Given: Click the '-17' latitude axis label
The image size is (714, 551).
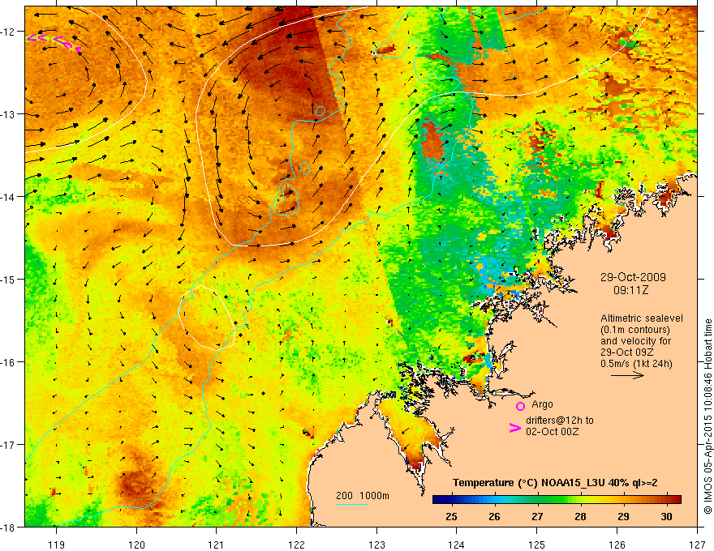Looking at the screenshot, I should 8,445.
